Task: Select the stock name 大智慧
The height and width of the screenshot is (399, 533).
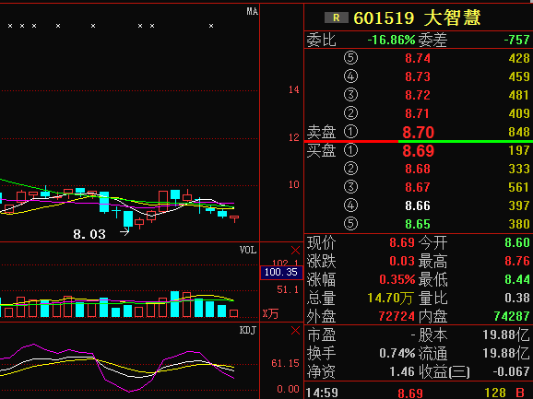Action: click(452, 18)
